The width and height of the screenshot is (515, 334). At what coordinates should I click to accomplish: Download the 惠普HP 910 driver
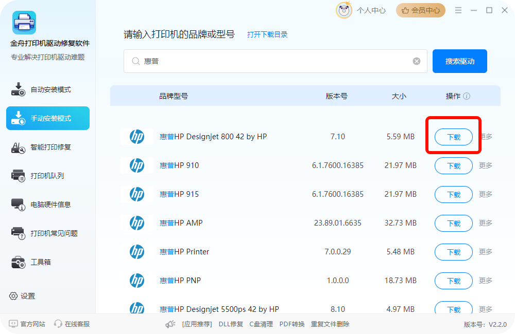click(454, 166)
